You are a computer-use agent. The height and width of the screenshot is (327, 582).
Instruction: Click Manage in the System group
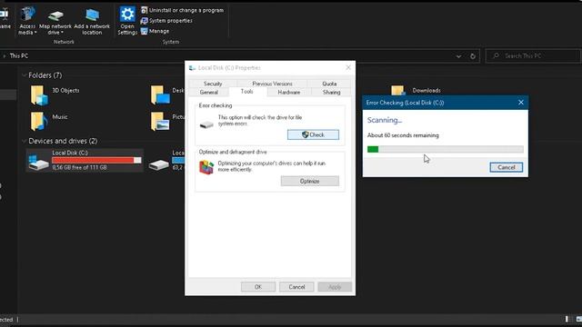[x=156, y=31]
